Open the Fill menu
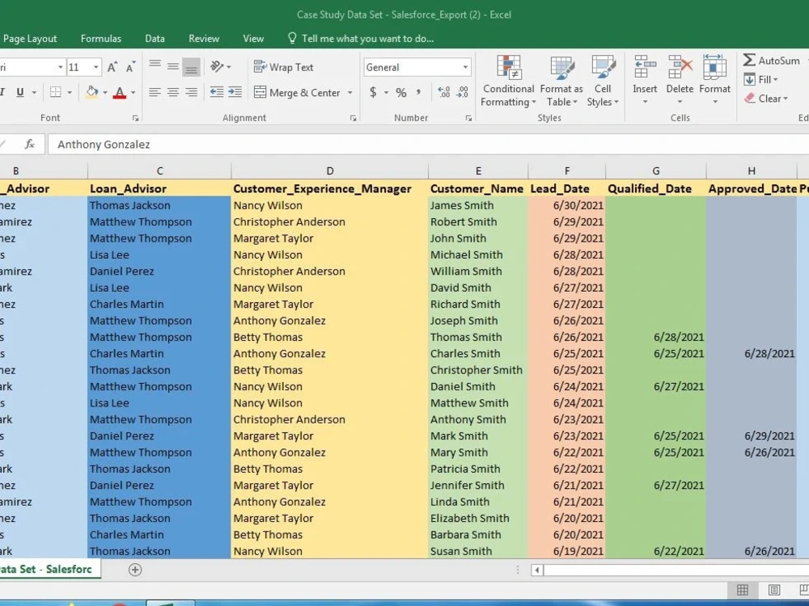 pyautogui.click(x=761, y=79)
